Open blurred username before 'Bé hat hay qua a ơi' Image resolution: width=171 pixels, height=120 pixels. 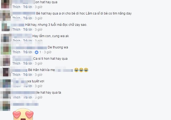pos(24,13)
